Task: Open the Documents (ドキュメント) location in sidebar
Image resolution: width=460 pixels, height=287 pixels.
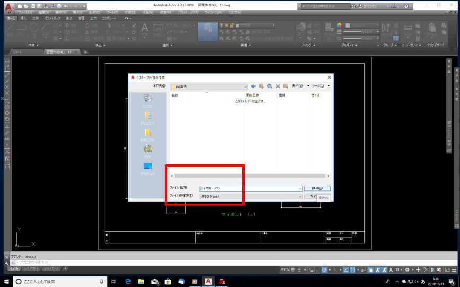Action: tap(147, 118)
